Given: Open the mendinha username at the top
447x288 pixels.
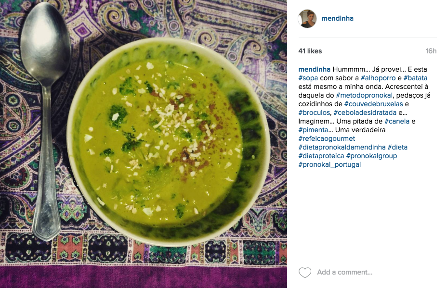Looking at the screenshot, I should pyautogui.click(x=337, y=18).
